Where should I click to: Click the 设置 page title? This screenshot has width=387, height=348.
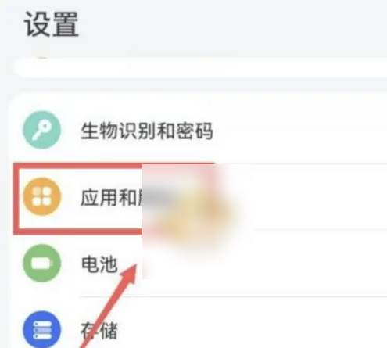pos(52,24)
